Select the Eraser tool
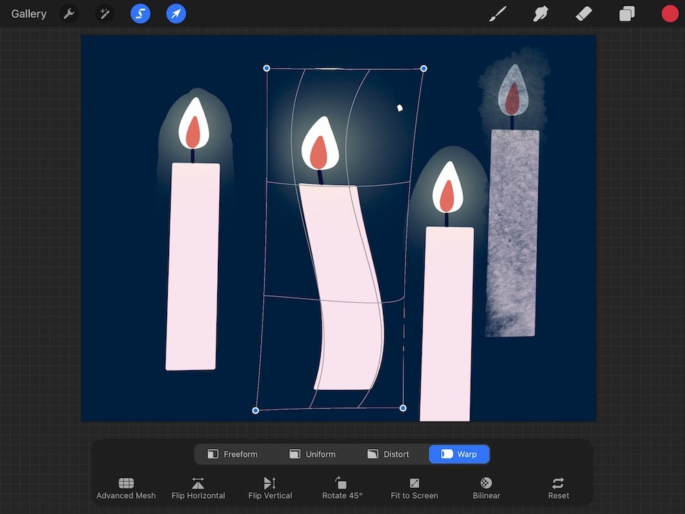The width and height of the screenshot is (685, 514). [584, 13]
